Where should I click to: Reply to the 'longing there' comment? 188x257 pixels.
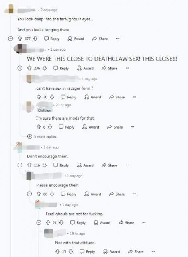[x=52, y=39]
